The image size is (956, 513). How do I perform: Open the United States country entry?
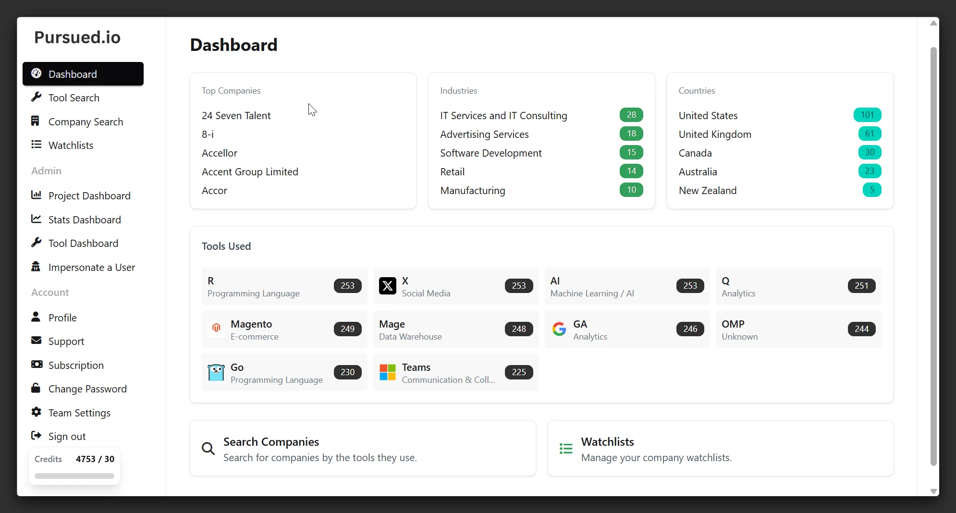click(x=709, y=115)
